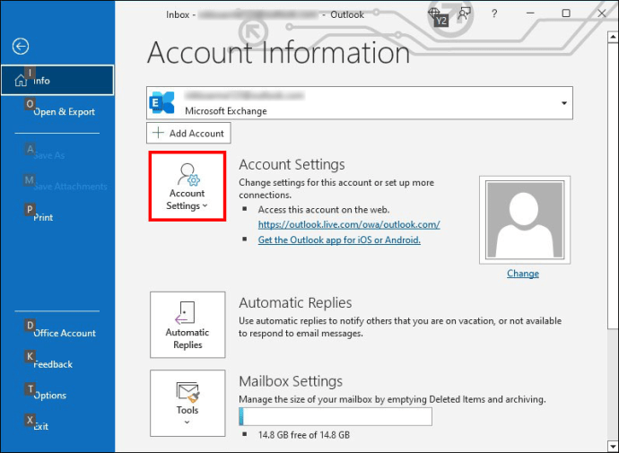Open the Get the Outlook app link
The image size is (619, 453).
(339, 240)
